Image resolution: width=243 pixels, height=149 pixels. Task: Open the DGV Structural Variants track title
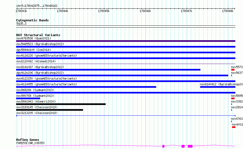38,35
